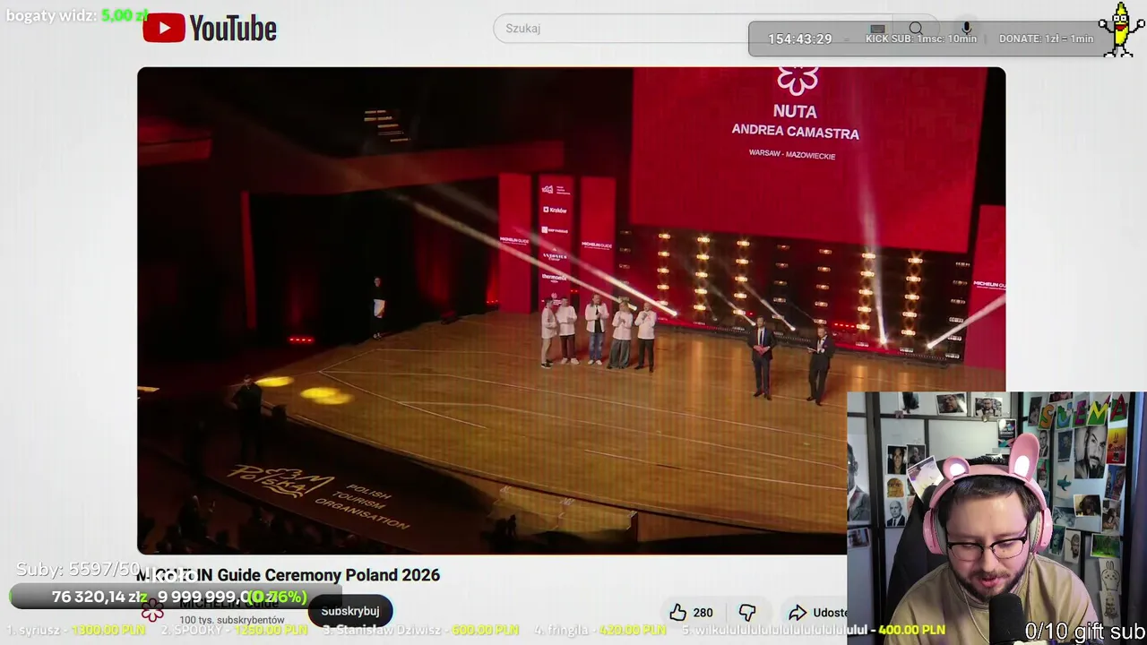Run the search via magnifier icon
1147x645 pixels.
click(916, 29)
